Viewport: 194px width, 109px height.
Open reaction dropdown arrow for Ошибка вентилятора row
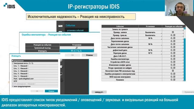(x=183, y=60)
